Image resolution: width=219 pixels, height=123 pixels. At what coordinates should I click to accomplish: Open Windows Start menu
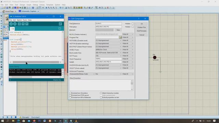pos(2,121)
